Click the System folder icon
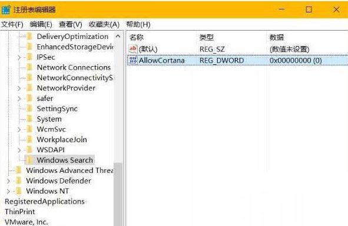 click(29, 119)
